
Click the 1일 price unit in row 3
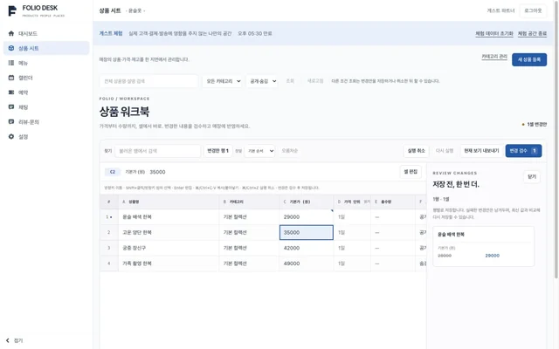pos(352,248)
